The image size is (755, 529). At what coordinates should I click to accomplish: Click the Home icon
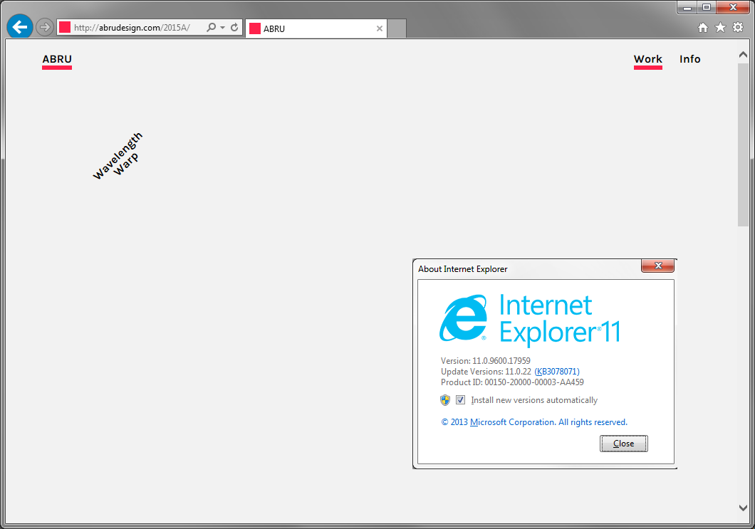702,26
